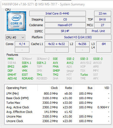Image resolution: width=113 pixels, height=128 pixels.
Task: Click the SGX feature label
Action: [69, 78]
